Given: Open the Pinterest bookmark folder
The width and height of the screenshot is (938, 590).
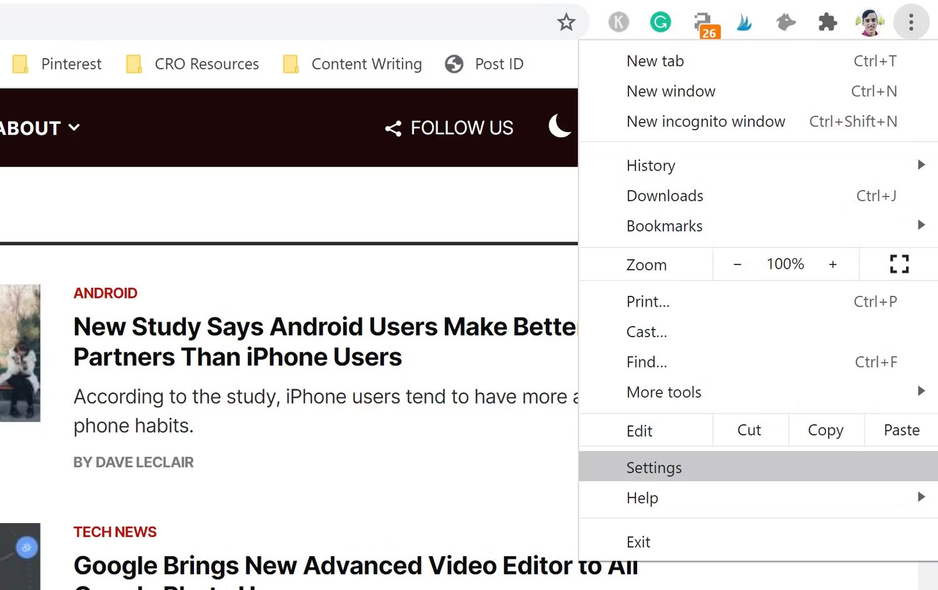Looking at the screenshot, I should [57, 64].
